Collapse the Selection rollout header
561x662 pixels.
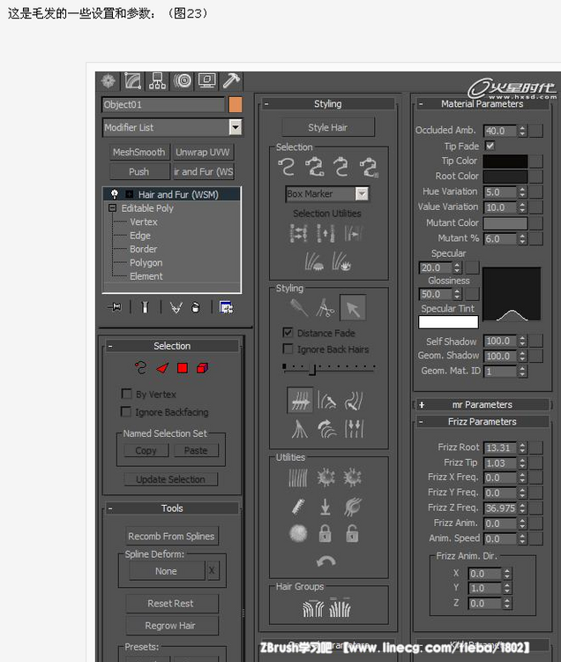click(172, 346)
